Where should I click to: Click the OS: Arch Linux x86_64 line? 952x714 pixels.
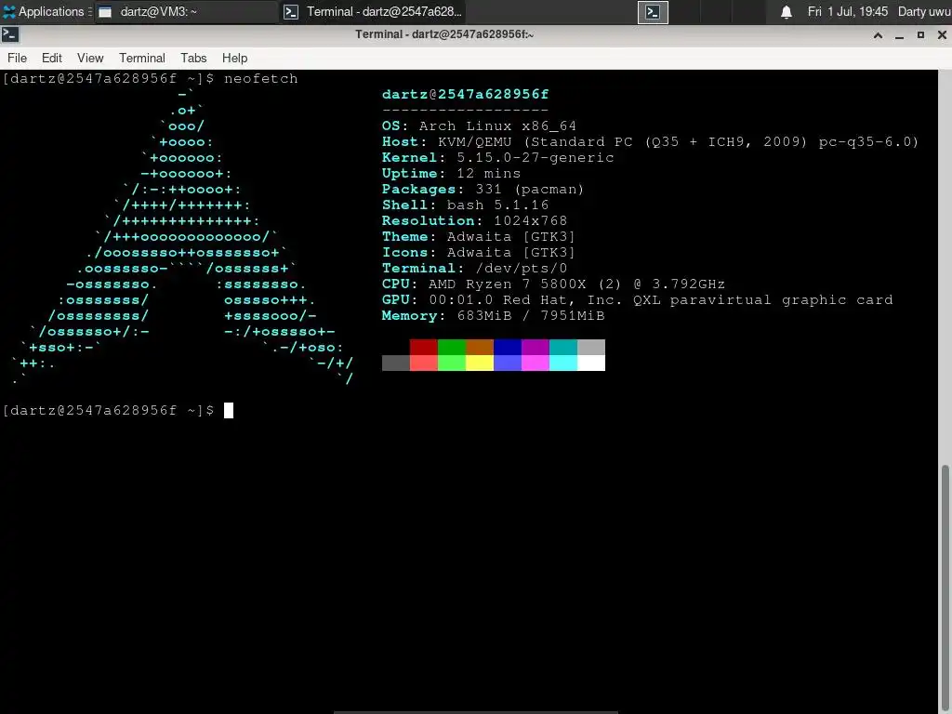pos(479,126)
